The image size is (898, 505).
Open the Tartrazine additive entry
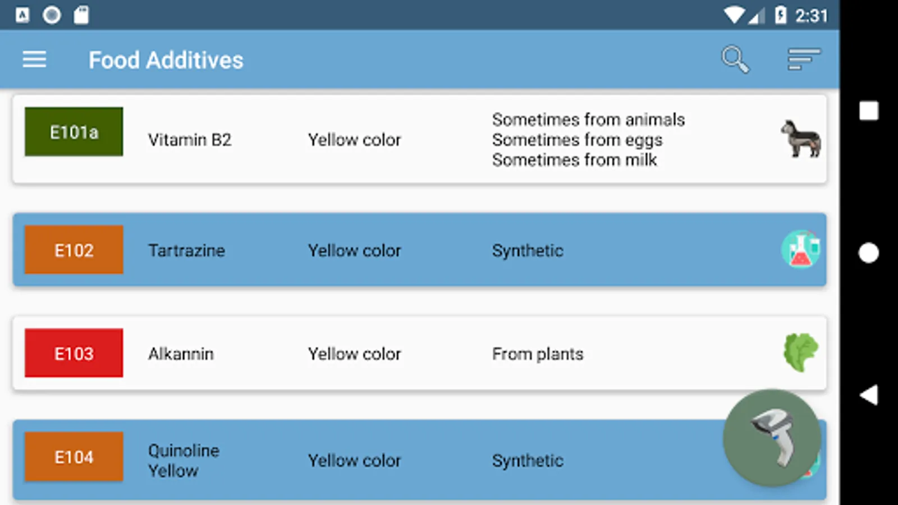pos(186,250)
